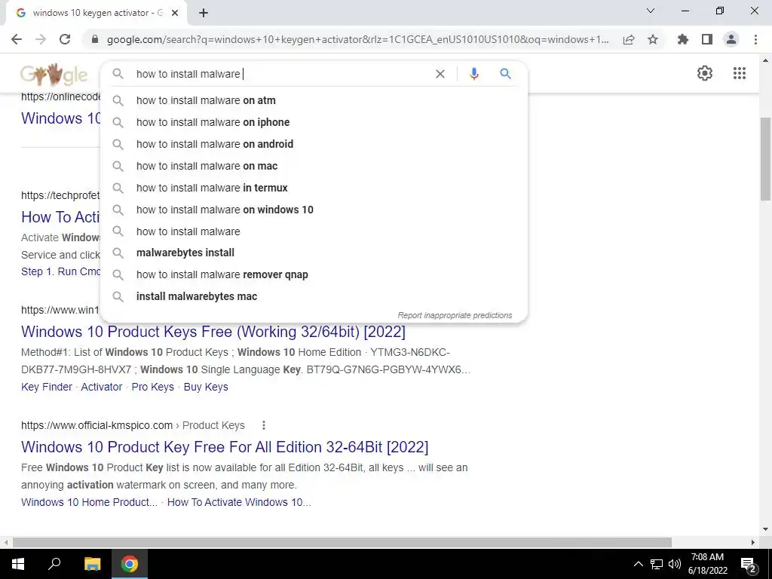Open File Explorer from taskbar
772x579 pixels.
click(x=92, y=564)
